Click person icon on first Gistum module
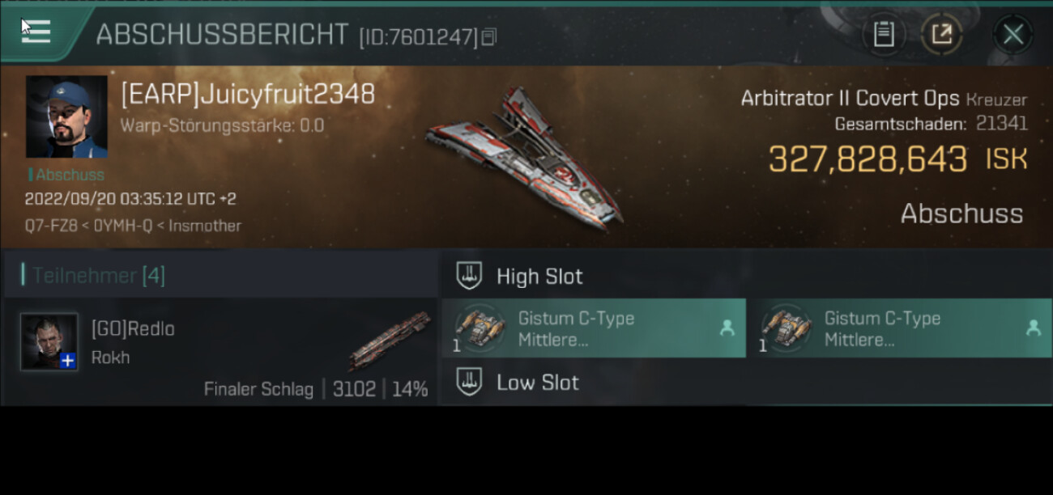The image size is (1053, 495). (727, 328)
